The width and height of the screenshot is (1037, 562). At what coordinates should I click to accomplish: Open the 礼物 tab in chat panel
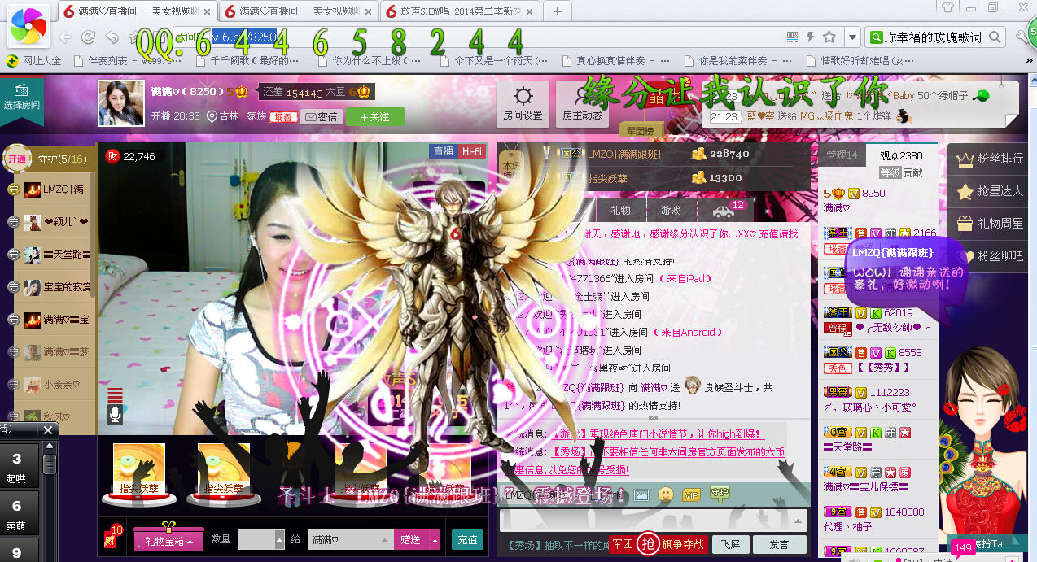click(x=620, y=211)
